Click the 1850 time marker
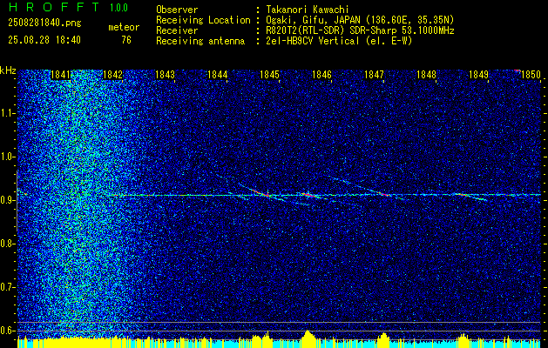The width and height of the screenshot is (548, 348). tap(531, 75)
